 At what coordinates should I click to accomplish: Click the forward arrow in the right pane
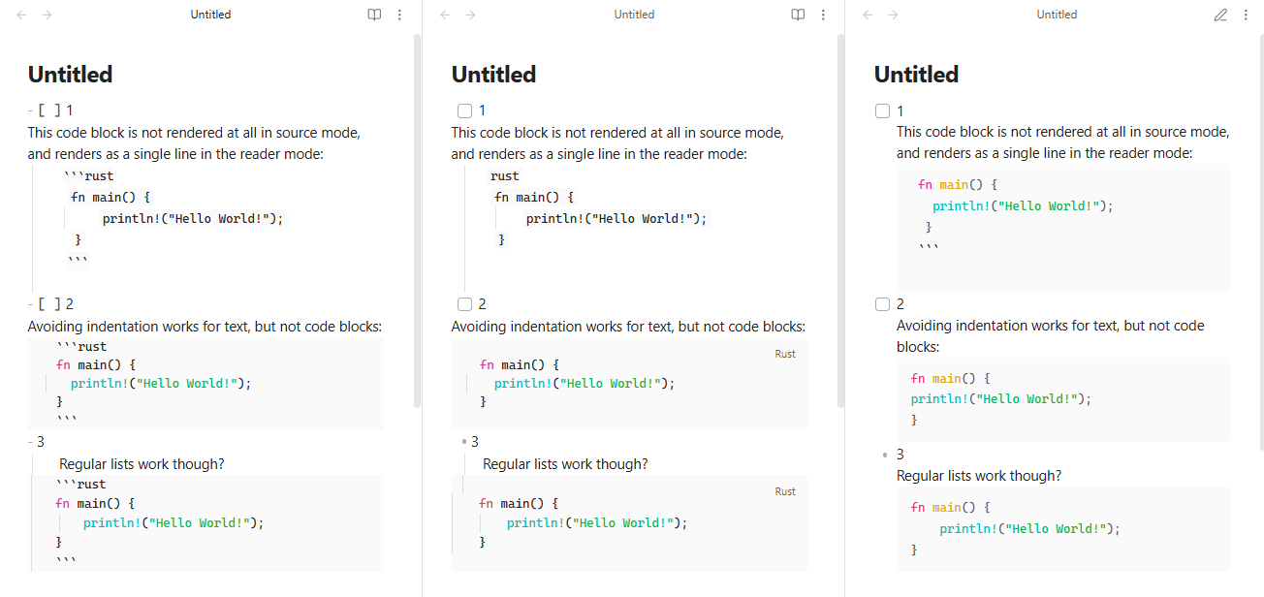pyautogui.click(x=893, y=15)
